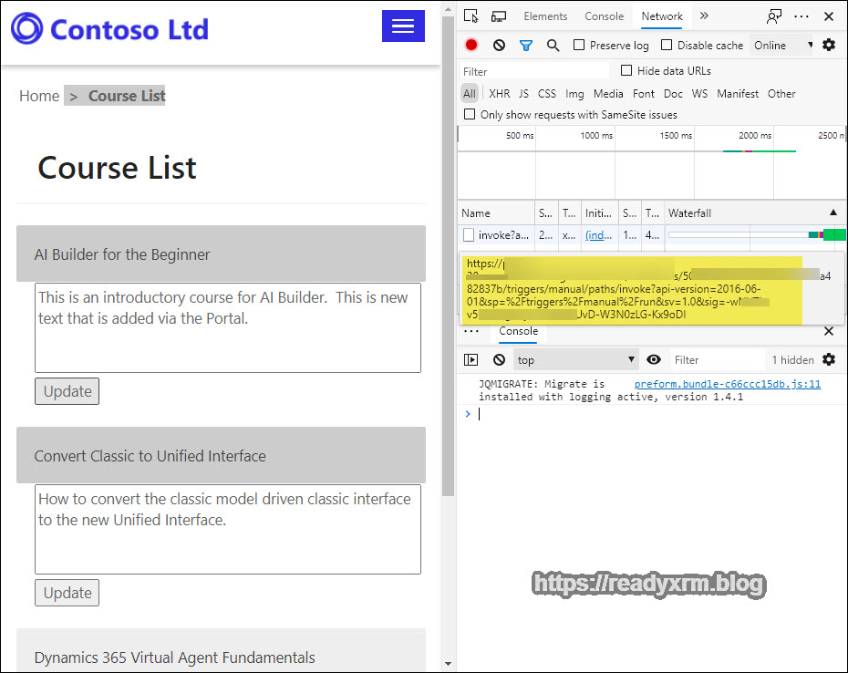Switch to the Elements tab

[545, 16]
